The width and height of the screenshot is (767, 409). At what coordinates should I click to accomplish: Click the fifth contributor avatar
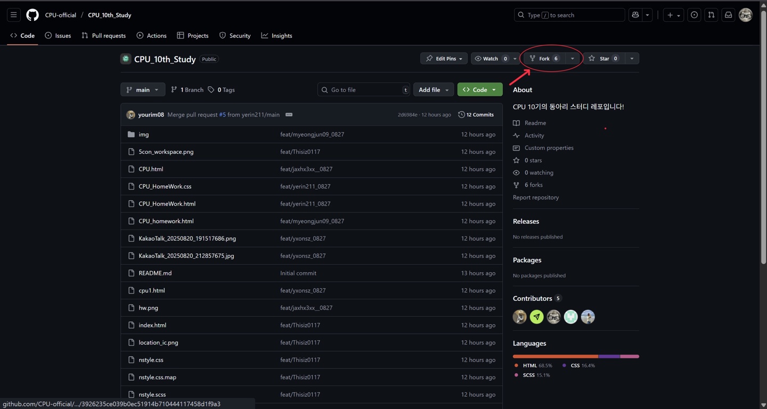[588, 317]
